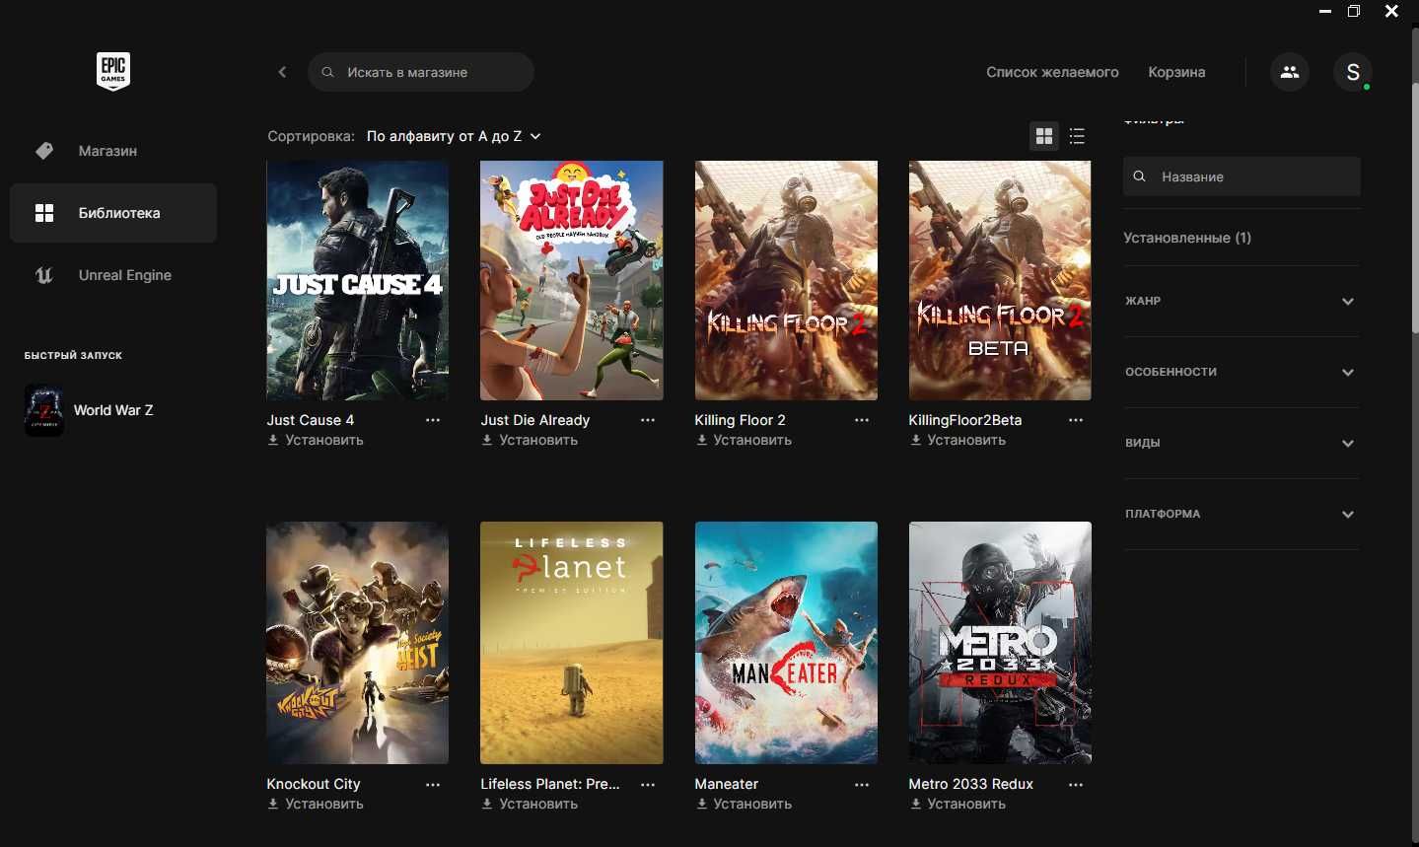Select the Lifeless Planet cover art
This screenshot has height=847, width=1419.
pyautogui.click(x=572, y=643)
